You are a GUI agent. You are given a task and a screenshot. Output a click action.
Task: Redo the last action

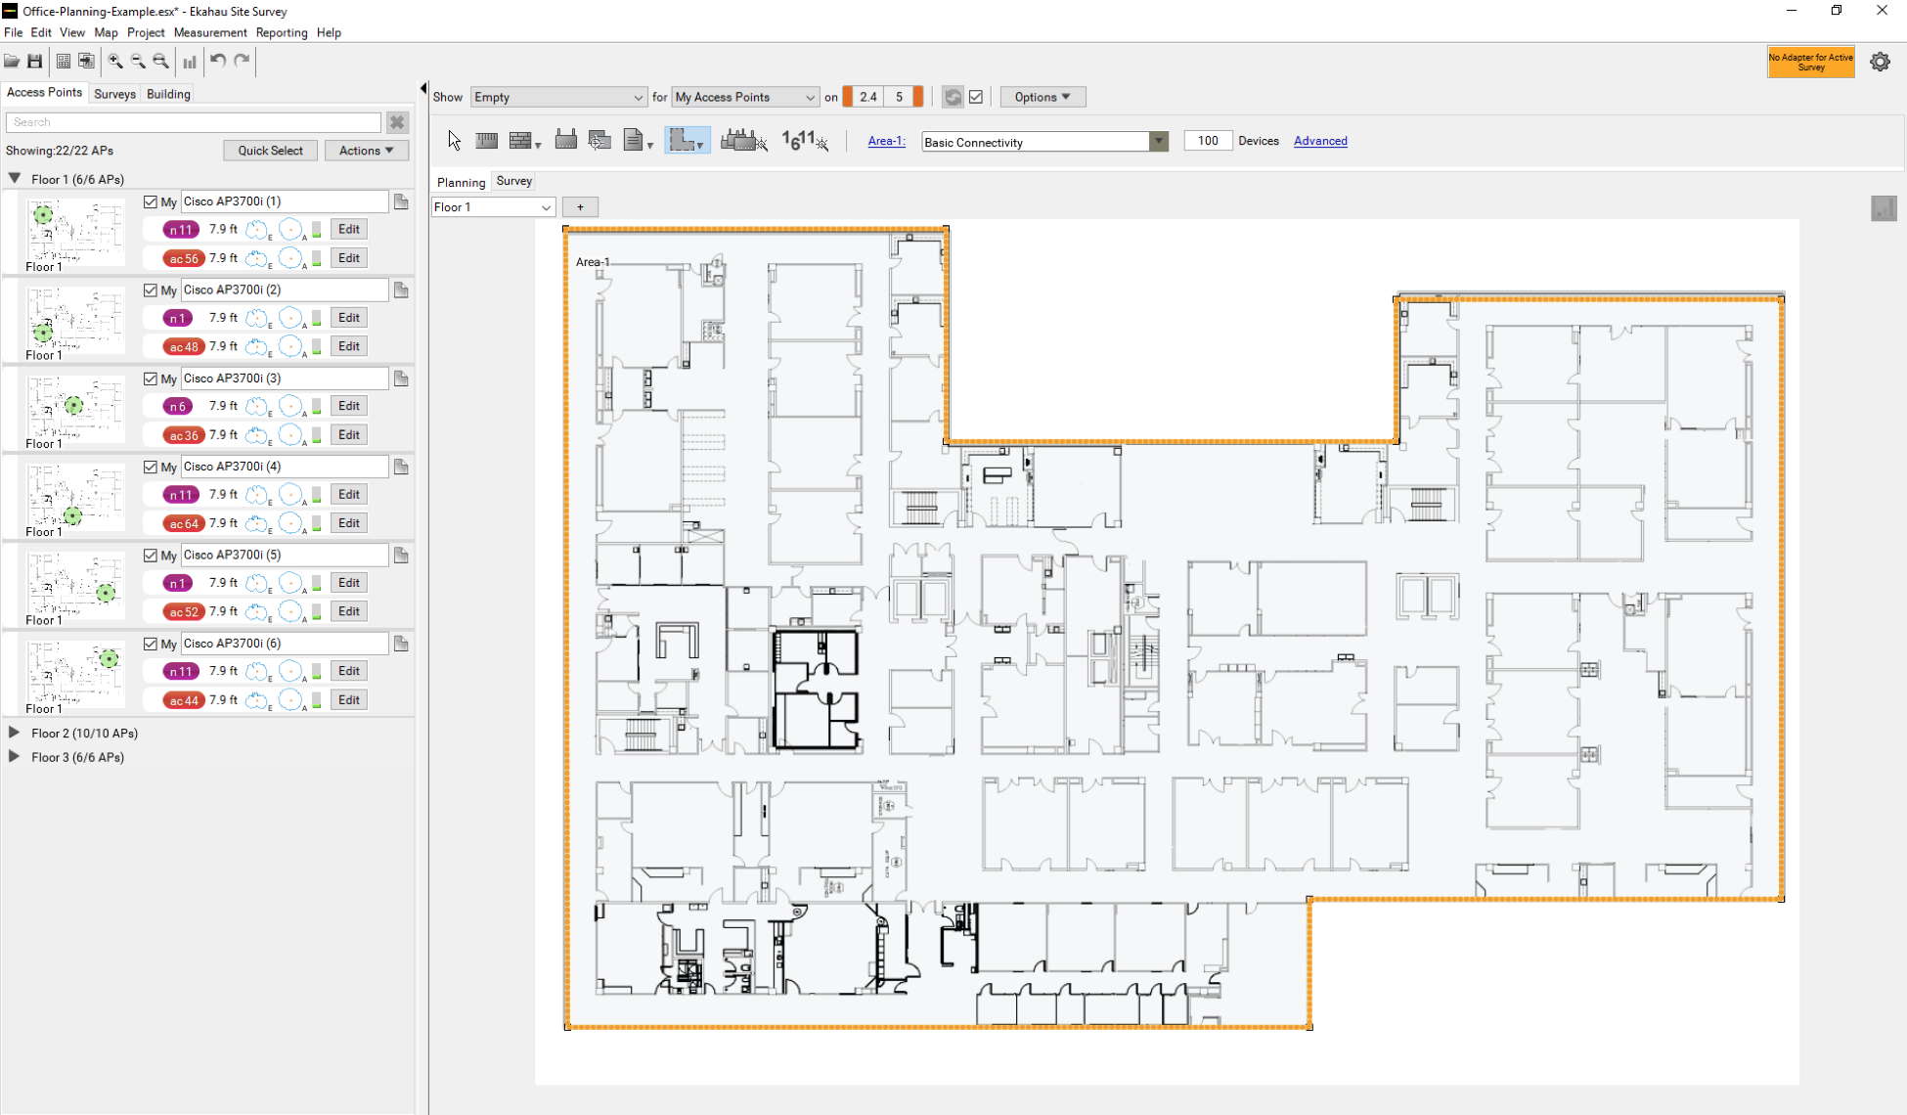pyautogui.click(x=242, y=61)
